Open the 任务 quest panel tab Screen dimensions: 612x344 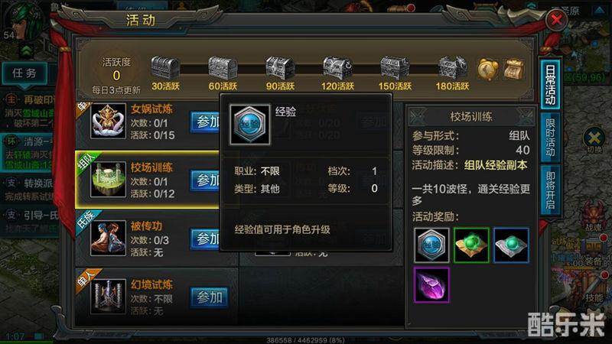pos(24,73)
